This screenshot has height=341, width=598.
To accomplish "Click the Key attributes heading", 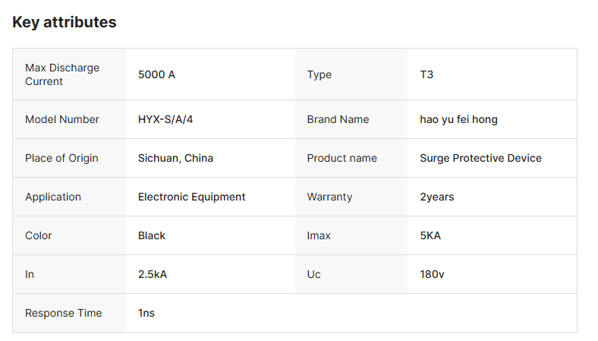I will [65, 22].
